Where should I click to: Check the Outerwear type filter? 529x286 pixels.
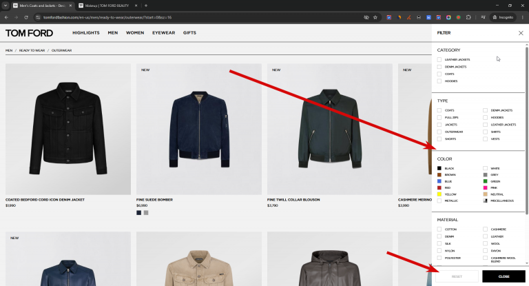pyautogui.click(x=439, y=132)
